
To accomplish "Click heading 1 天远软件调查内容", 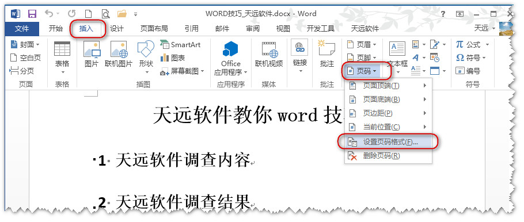I will tap(183, 160).
